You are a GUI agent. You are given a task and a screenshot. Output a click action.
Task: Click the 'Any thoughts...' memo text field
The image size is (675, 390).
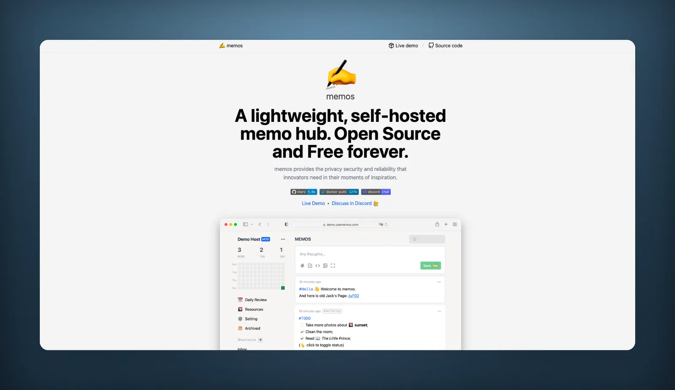(x=370, y=254)
